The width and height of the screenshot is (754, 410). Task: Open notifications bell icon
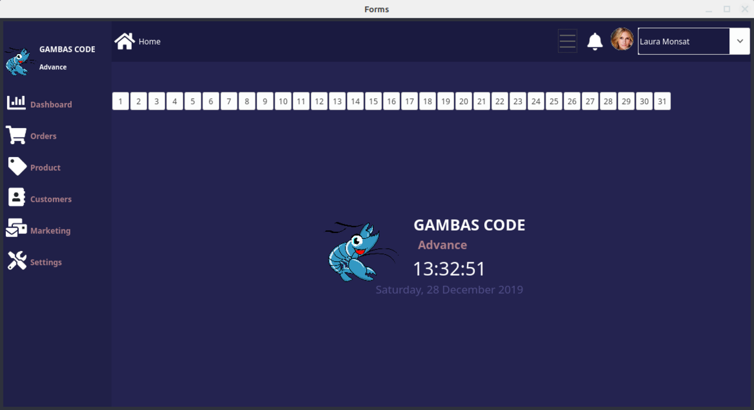point(595,41)
